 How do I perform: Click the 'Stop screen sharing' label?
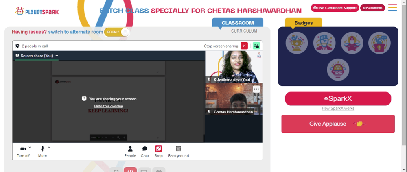click(221, 46)
